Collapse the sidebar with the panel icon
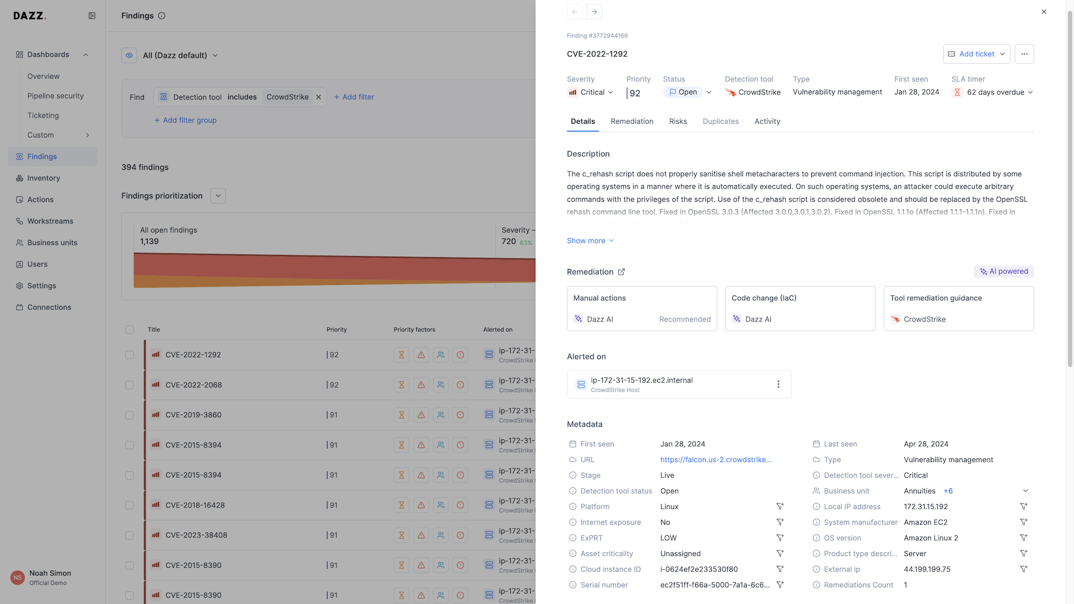Viewport: 1074px width, 604px height. tap(92, 16)
